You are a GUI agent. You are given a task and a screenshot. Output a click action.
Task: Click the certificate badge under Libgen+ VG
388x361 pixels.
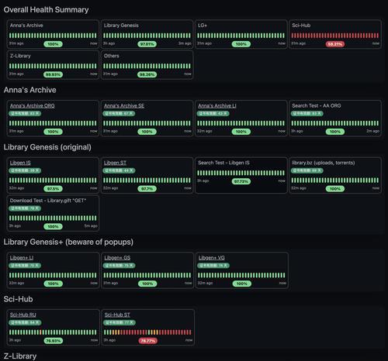[213, 266]
